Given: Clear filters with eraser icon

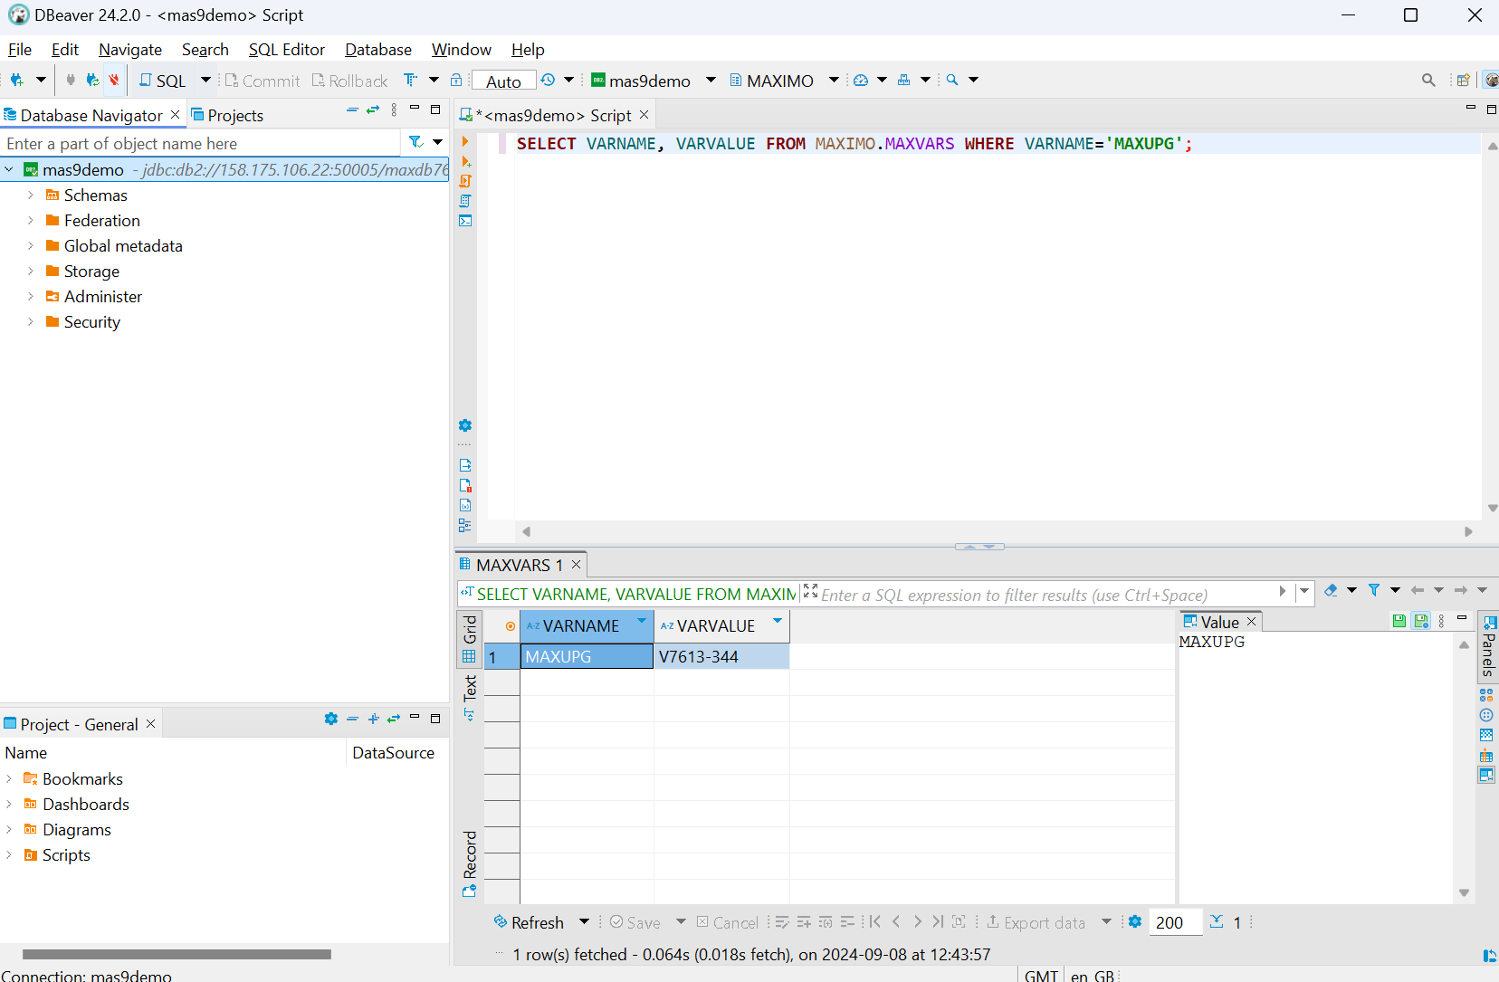Looking at the screenshot, I should point(1331,590).
